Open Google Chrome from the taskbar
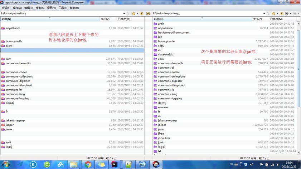Screen dimensions: 301x169 coord(88,165)
